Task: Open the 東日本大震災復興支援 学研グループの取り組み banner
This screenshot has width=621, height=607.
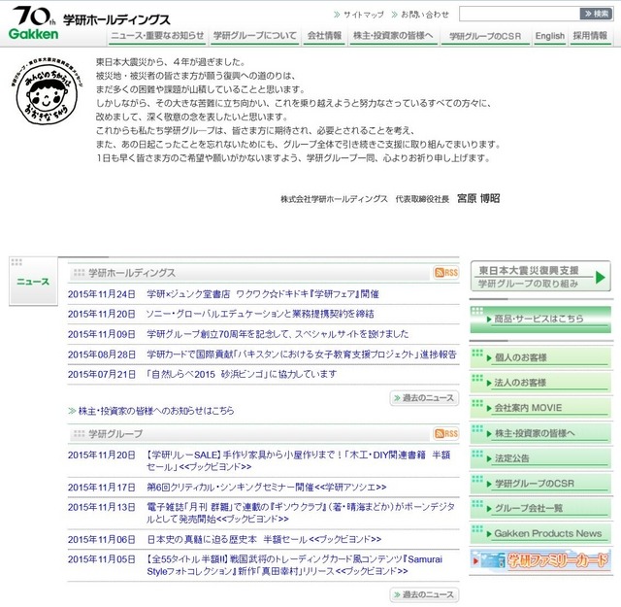Action: [540, 277]
